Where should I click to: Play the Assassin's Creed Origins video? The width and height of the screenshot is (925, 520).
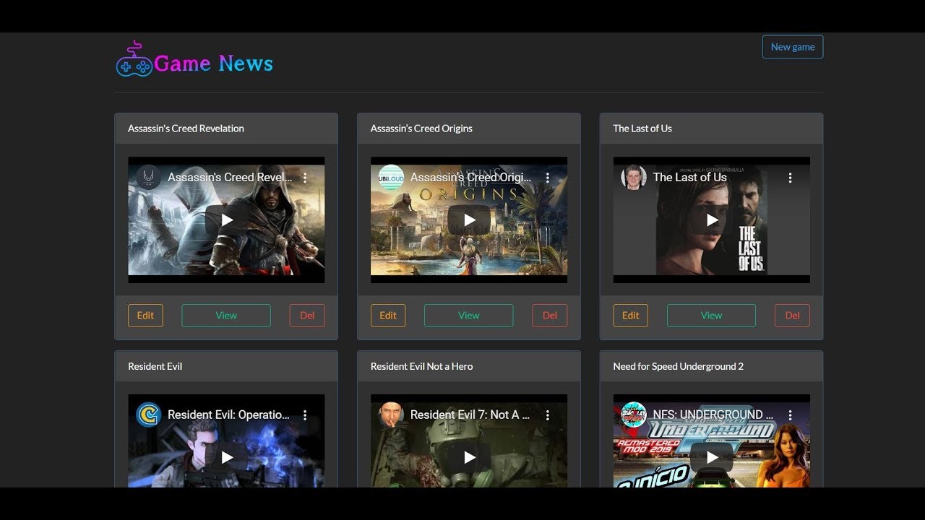(x=469, y=220)
